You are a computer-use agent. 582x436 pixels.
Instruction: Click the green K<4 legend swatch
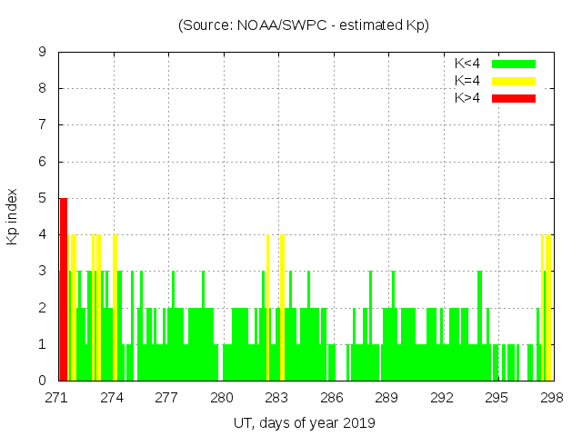tap(514, 64)
